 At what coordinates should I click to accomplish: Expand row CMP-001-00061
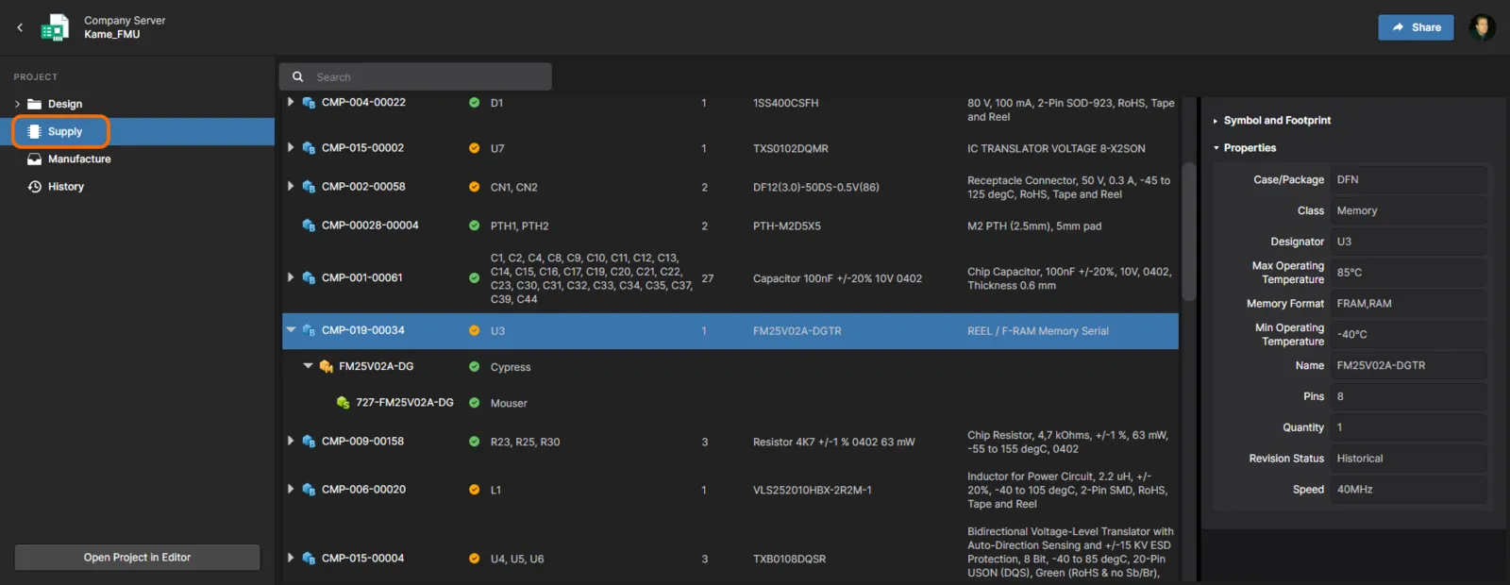(291, 277)
